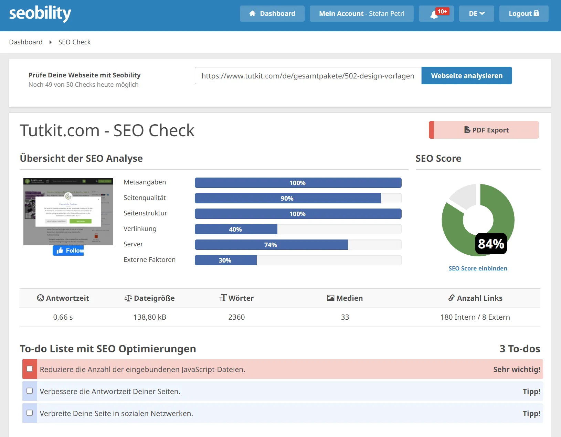
Task: Log out with the Logout button
Action: pyautogui.click(x=524, y=14)
